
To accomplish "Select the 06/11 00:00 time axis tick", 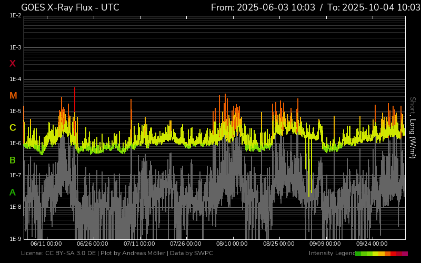I will (x=47, y=244).
